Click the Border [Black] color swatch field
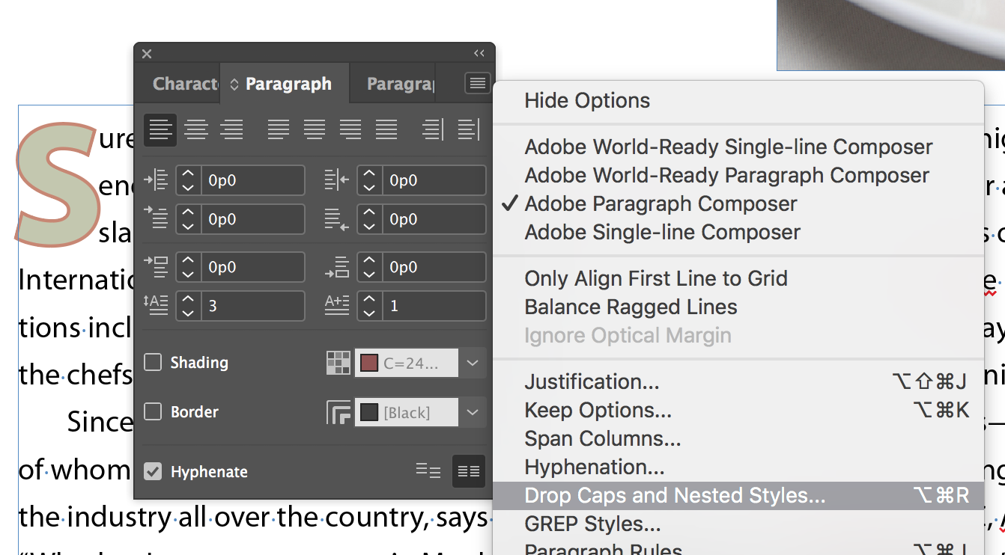 pyautogui.click(x=407, y=412)
